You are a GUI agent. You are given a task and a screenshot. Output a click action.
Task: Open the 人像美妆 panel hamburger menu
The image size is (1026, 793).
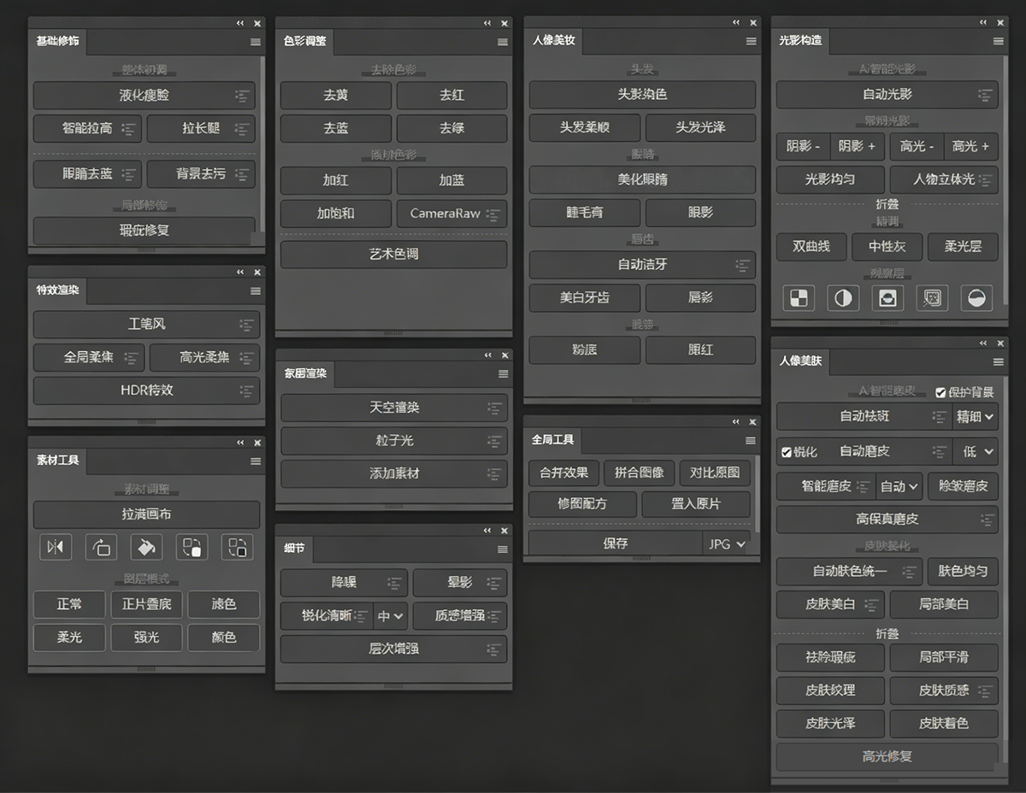751,41
